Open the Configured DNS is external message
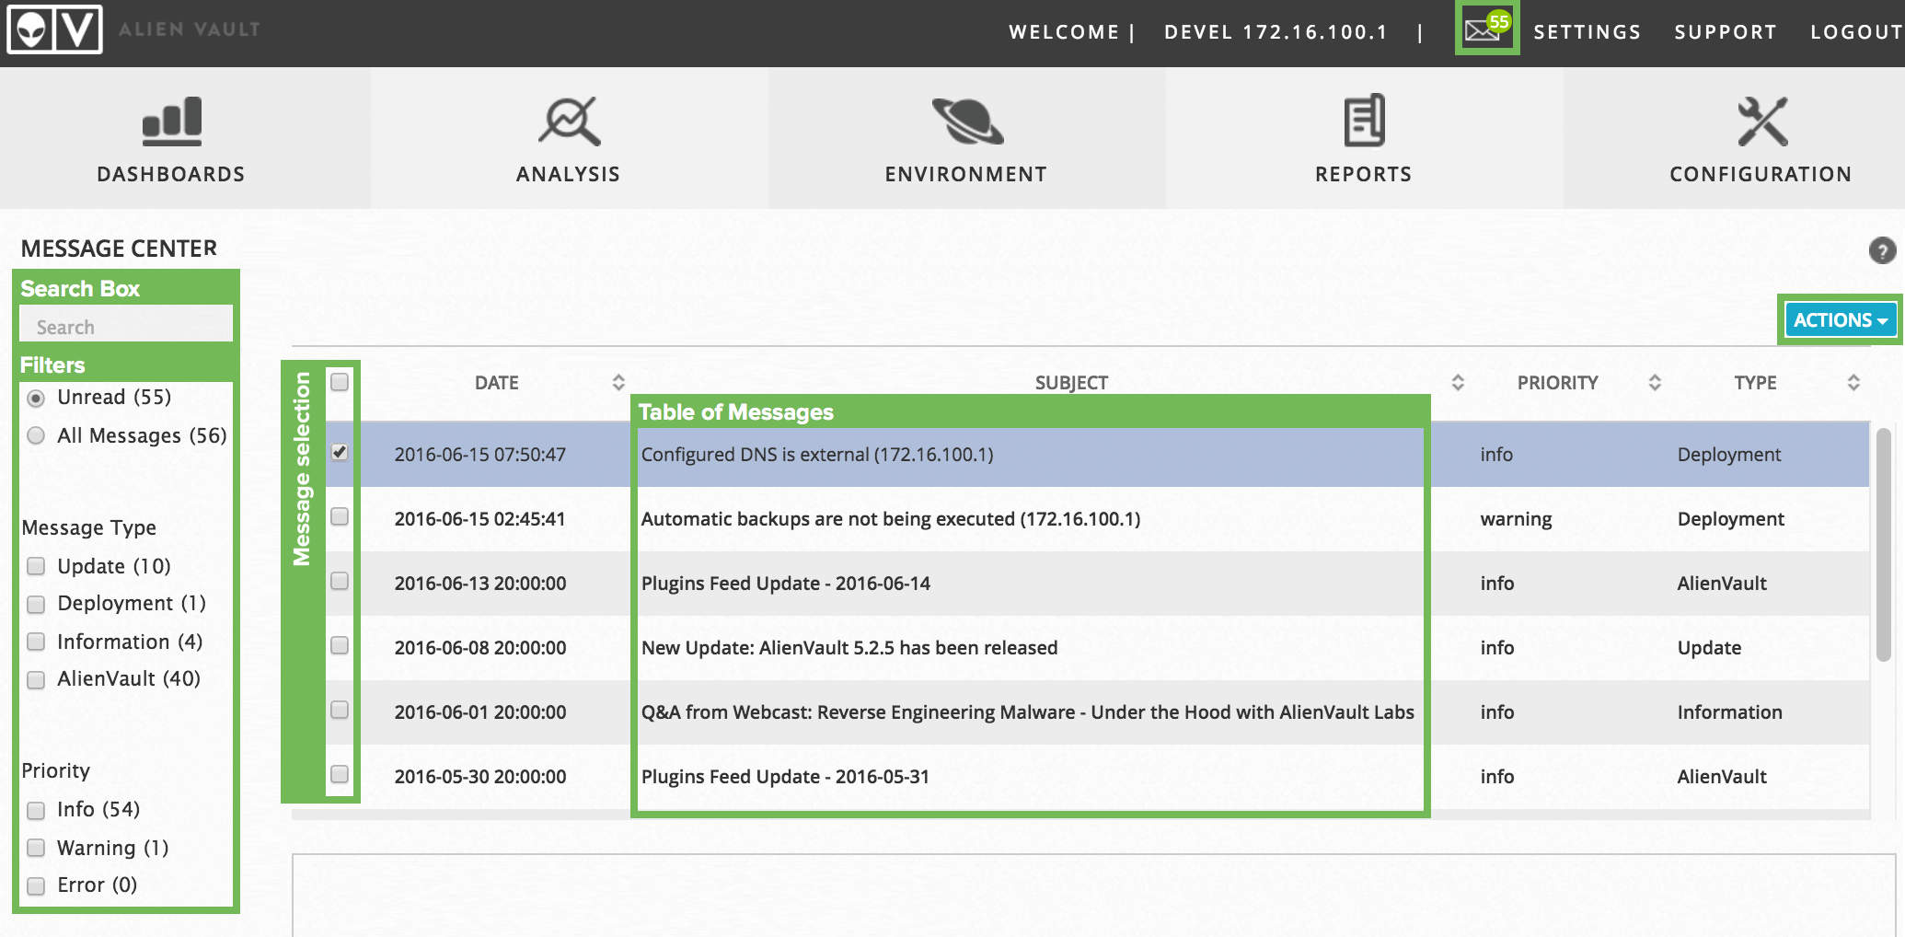Screen dimensions: 1905x937 pyautogui.click(x=817, y=455)
